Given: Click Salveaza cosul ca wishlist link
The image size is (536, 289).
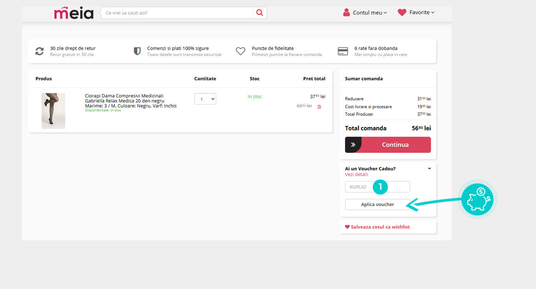Looking at the screenshot, I should [x=377, y=227].
